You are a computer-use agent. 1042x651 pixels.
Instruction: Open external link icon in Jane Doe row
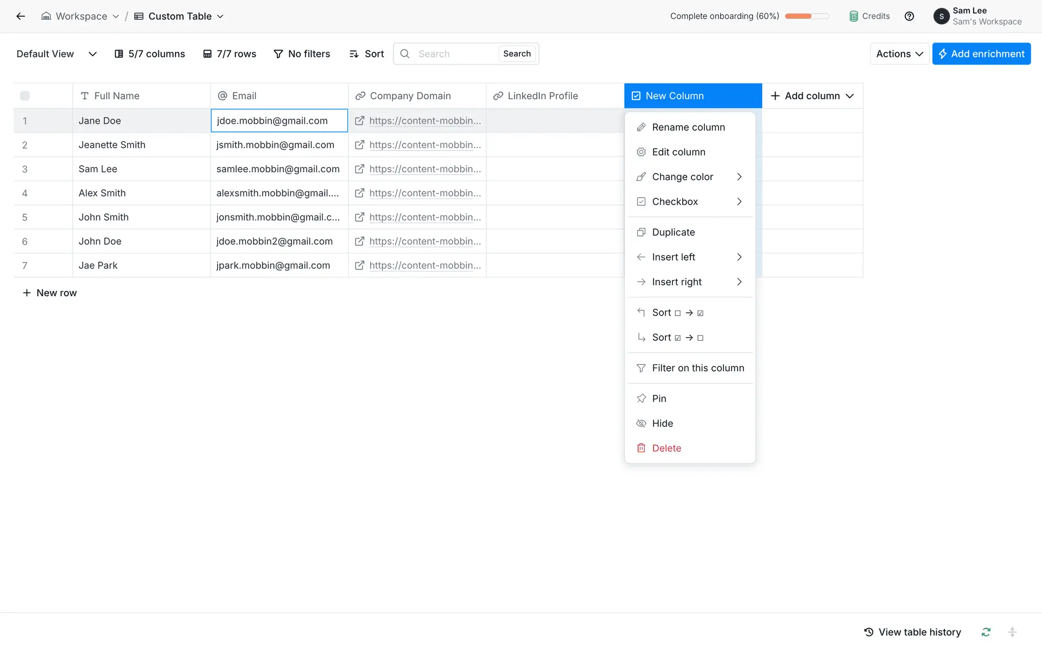tap(359, 121)
